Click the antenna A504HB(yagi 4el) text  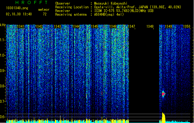(109, 14)
